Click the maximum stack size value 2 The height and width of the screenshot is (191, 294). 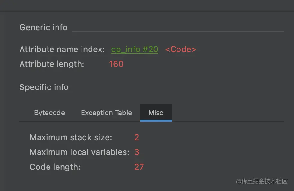click(137, 138)
